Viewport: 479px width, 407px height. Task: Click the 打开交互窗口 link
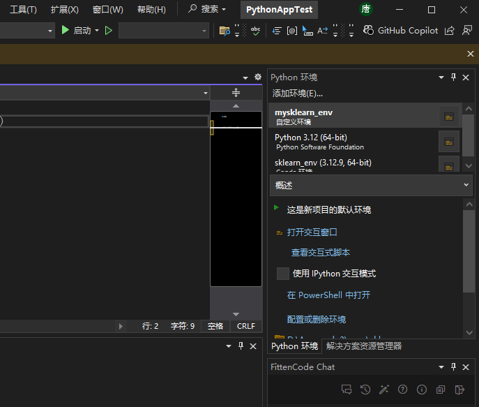tap(312, 232)
